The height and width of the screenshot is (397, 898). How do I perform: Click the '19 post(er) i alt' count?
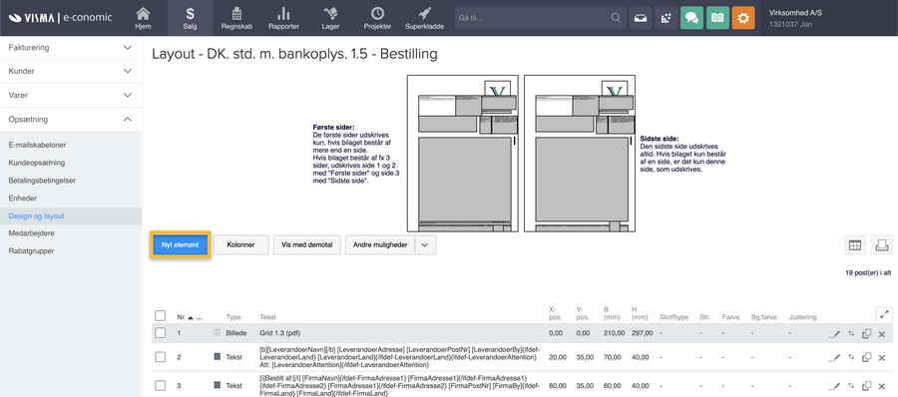coord(868,273)
